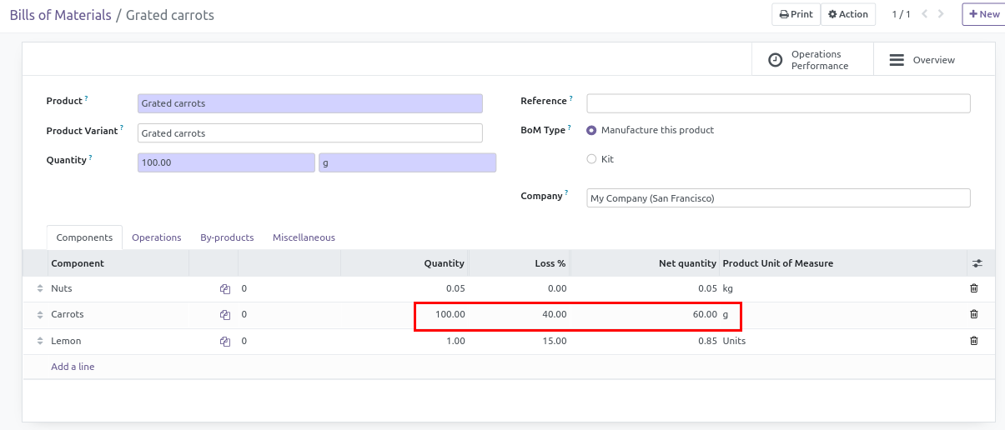Click the Reference input field
1005x430 pixels.
click(x=778, y=103)
